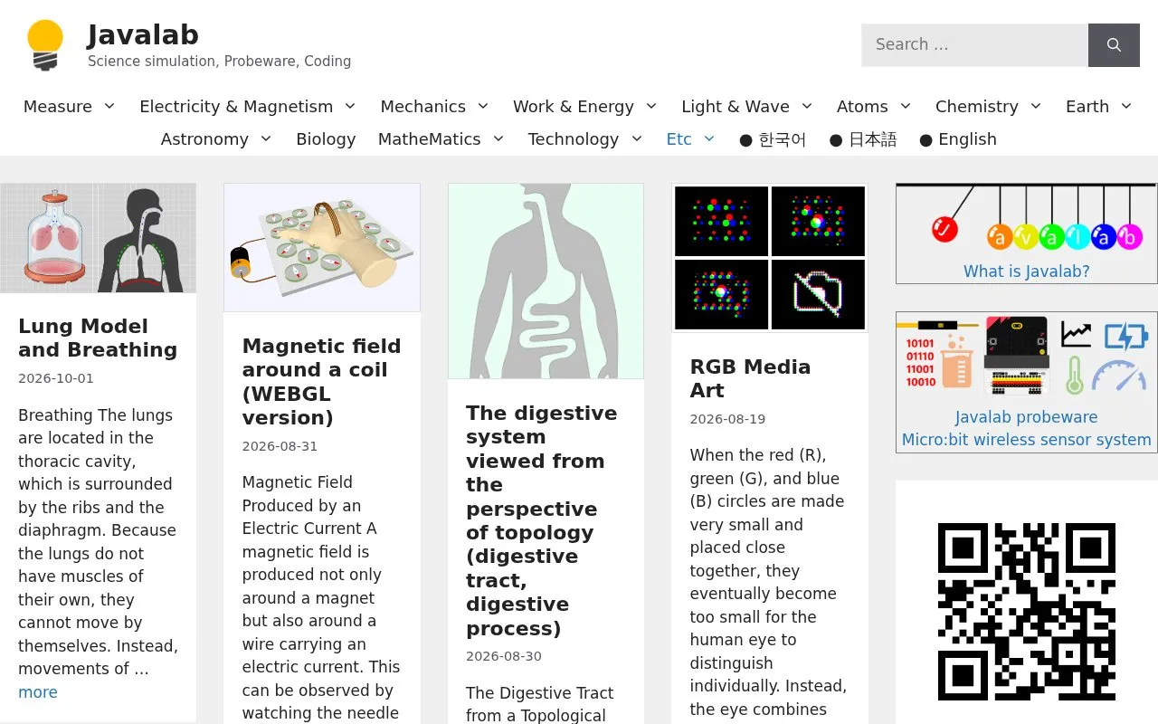Click the date 2026-08-31
The width and height of the screenshot is (1158, 724).
[280, 446]
